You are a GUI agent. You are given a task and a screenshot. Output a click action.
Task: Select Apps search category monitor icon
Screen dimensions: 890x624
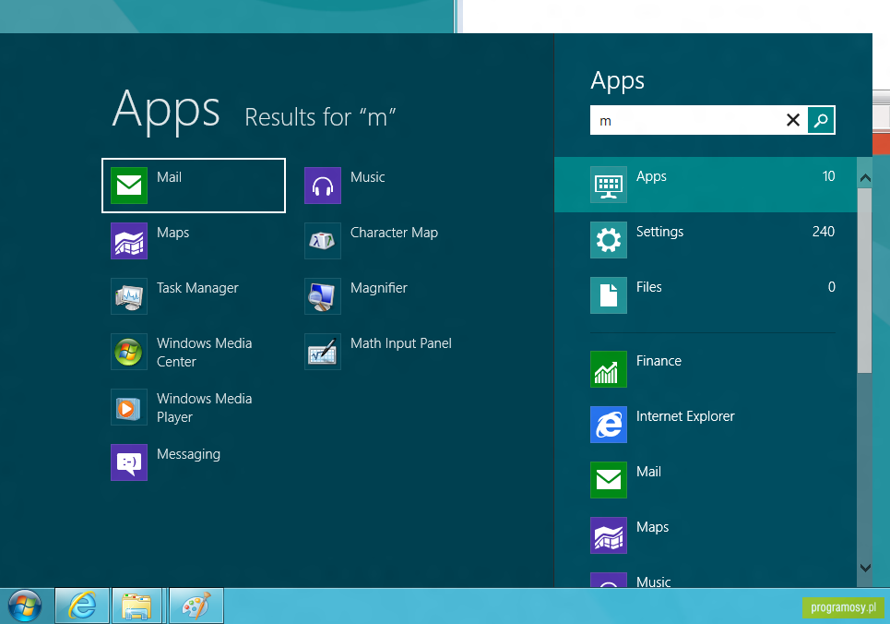tap(609, 185)
